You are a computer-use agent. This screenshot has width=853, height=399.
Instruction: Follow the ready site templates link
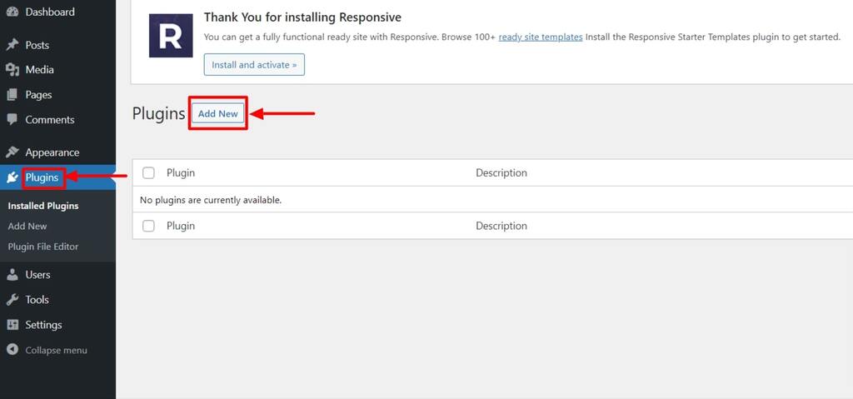pos(541,37)
